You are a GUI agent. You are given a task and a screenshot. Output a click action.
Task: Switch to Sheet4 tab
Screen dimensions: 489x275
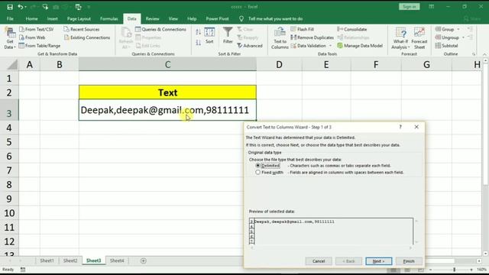click(117, 260)
